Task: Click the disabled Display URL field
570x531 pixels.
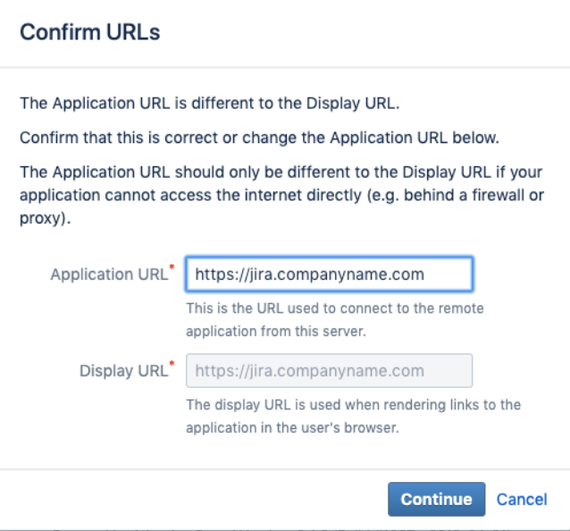Action: (x=329, y=371)
